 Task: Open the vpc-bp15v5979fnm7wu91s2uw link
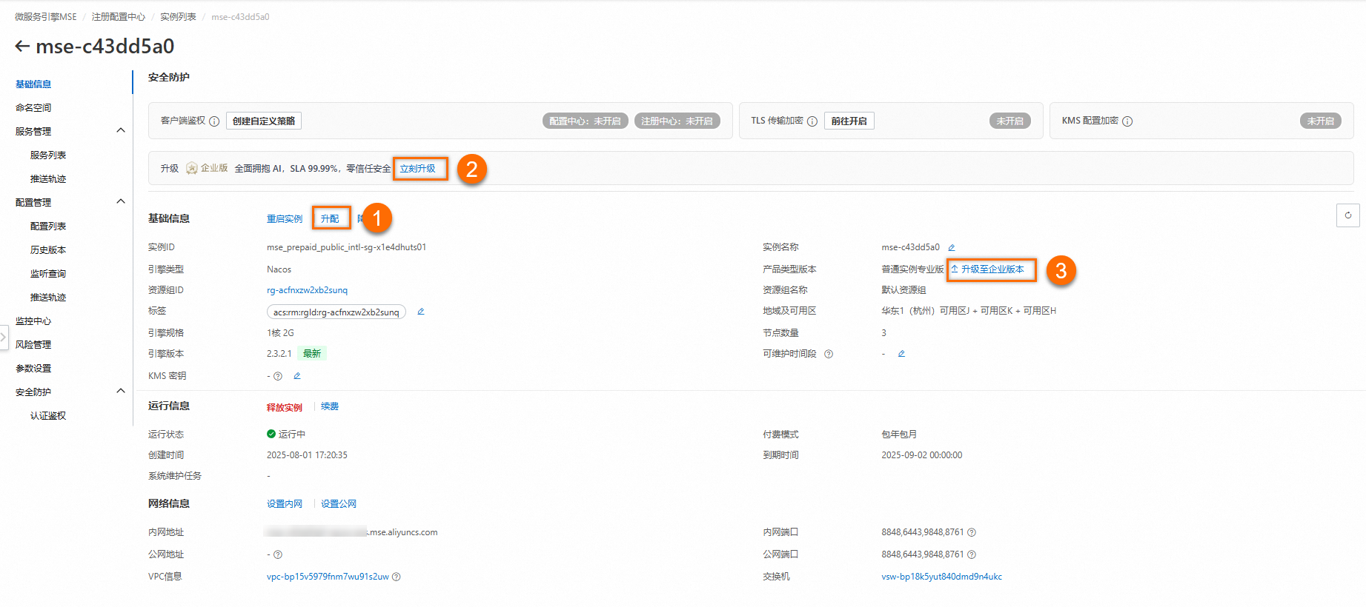coord(328,577)
